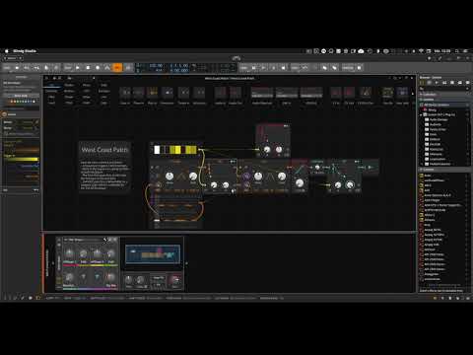The width and height of the screenshot is (473, 355).
Task: Click the play icon in the Browser tab row
Action: click(437, 83)
